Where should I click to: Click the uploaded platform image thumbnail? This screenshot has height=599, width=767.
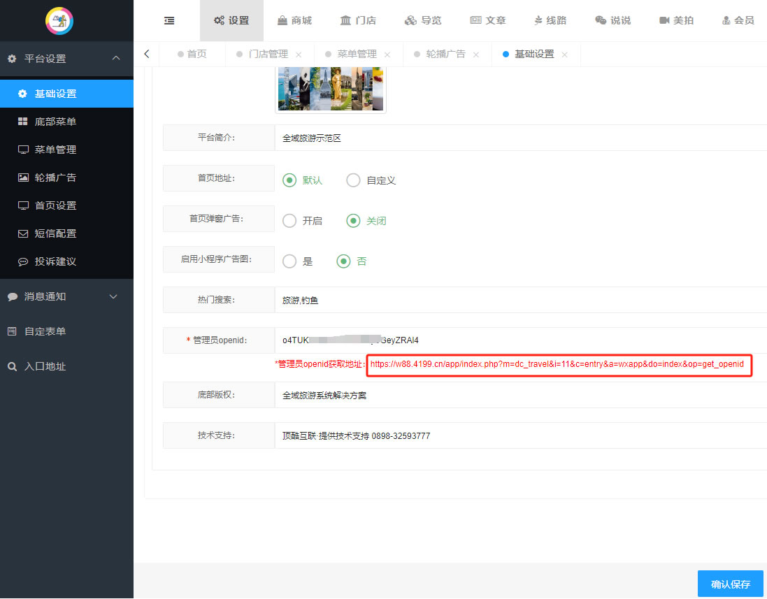[x=331, y=89]
